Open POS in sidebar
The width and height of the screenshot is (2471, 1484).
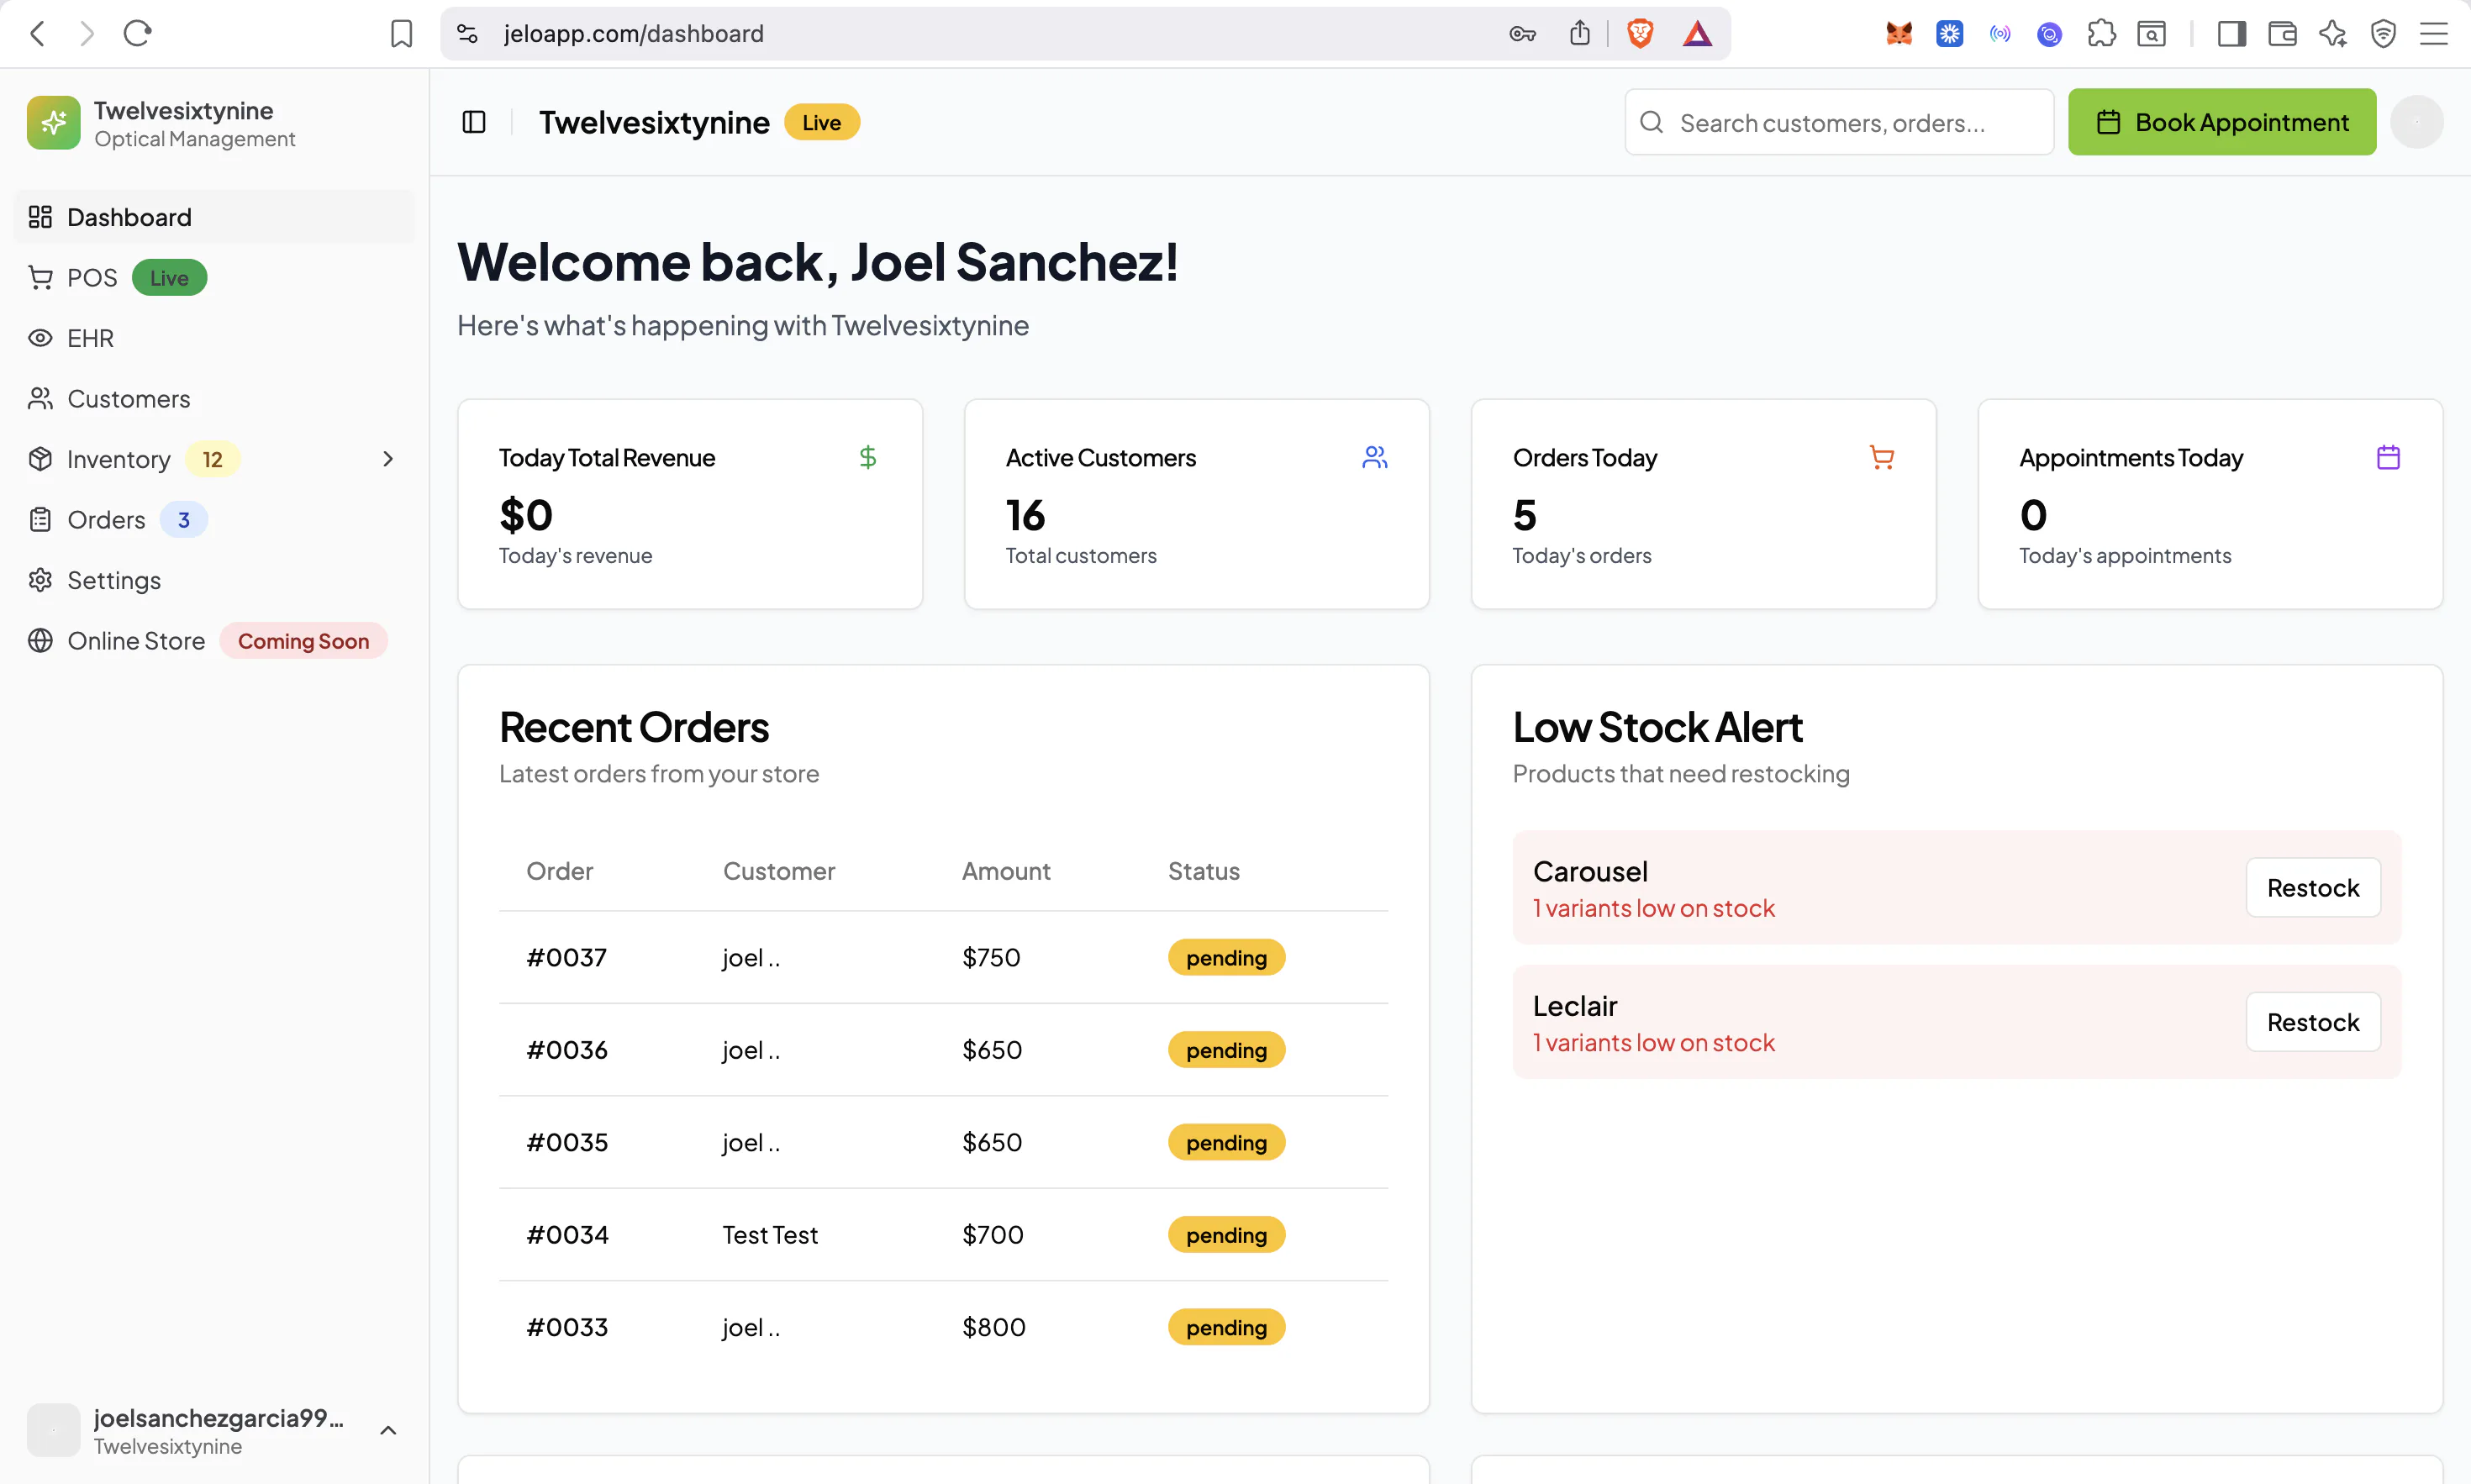(214, 278)
